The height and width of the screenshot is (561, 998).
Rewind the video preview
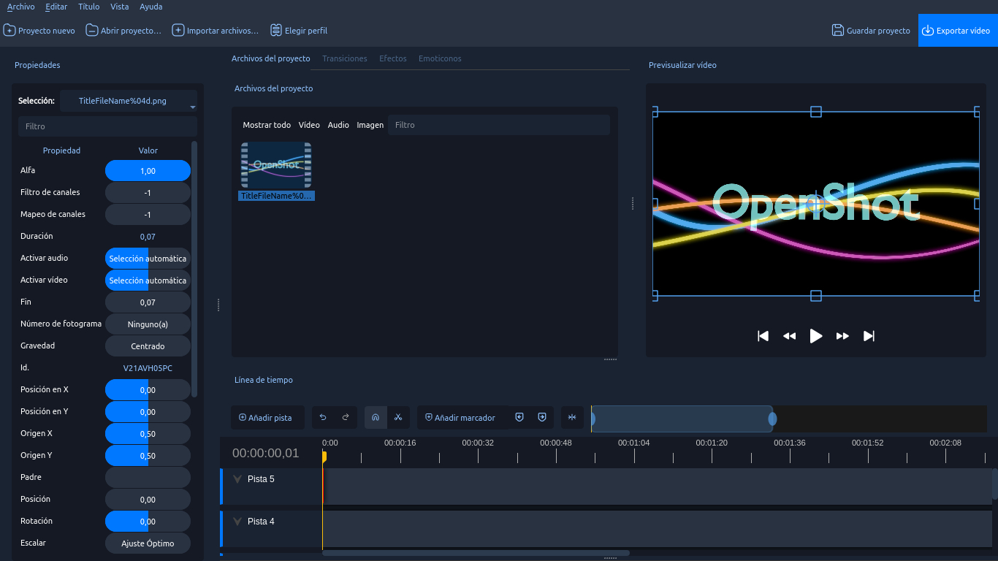point(789,336)
